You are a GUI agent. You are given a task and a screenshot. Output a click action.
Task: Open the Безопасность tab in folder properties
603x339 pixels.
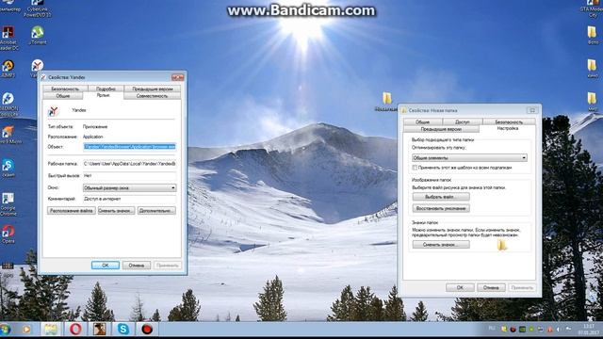[509, 121]
